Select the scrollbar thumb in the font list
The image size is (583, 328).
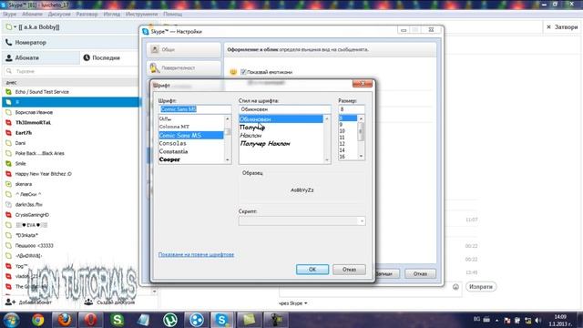coord(228,132)
